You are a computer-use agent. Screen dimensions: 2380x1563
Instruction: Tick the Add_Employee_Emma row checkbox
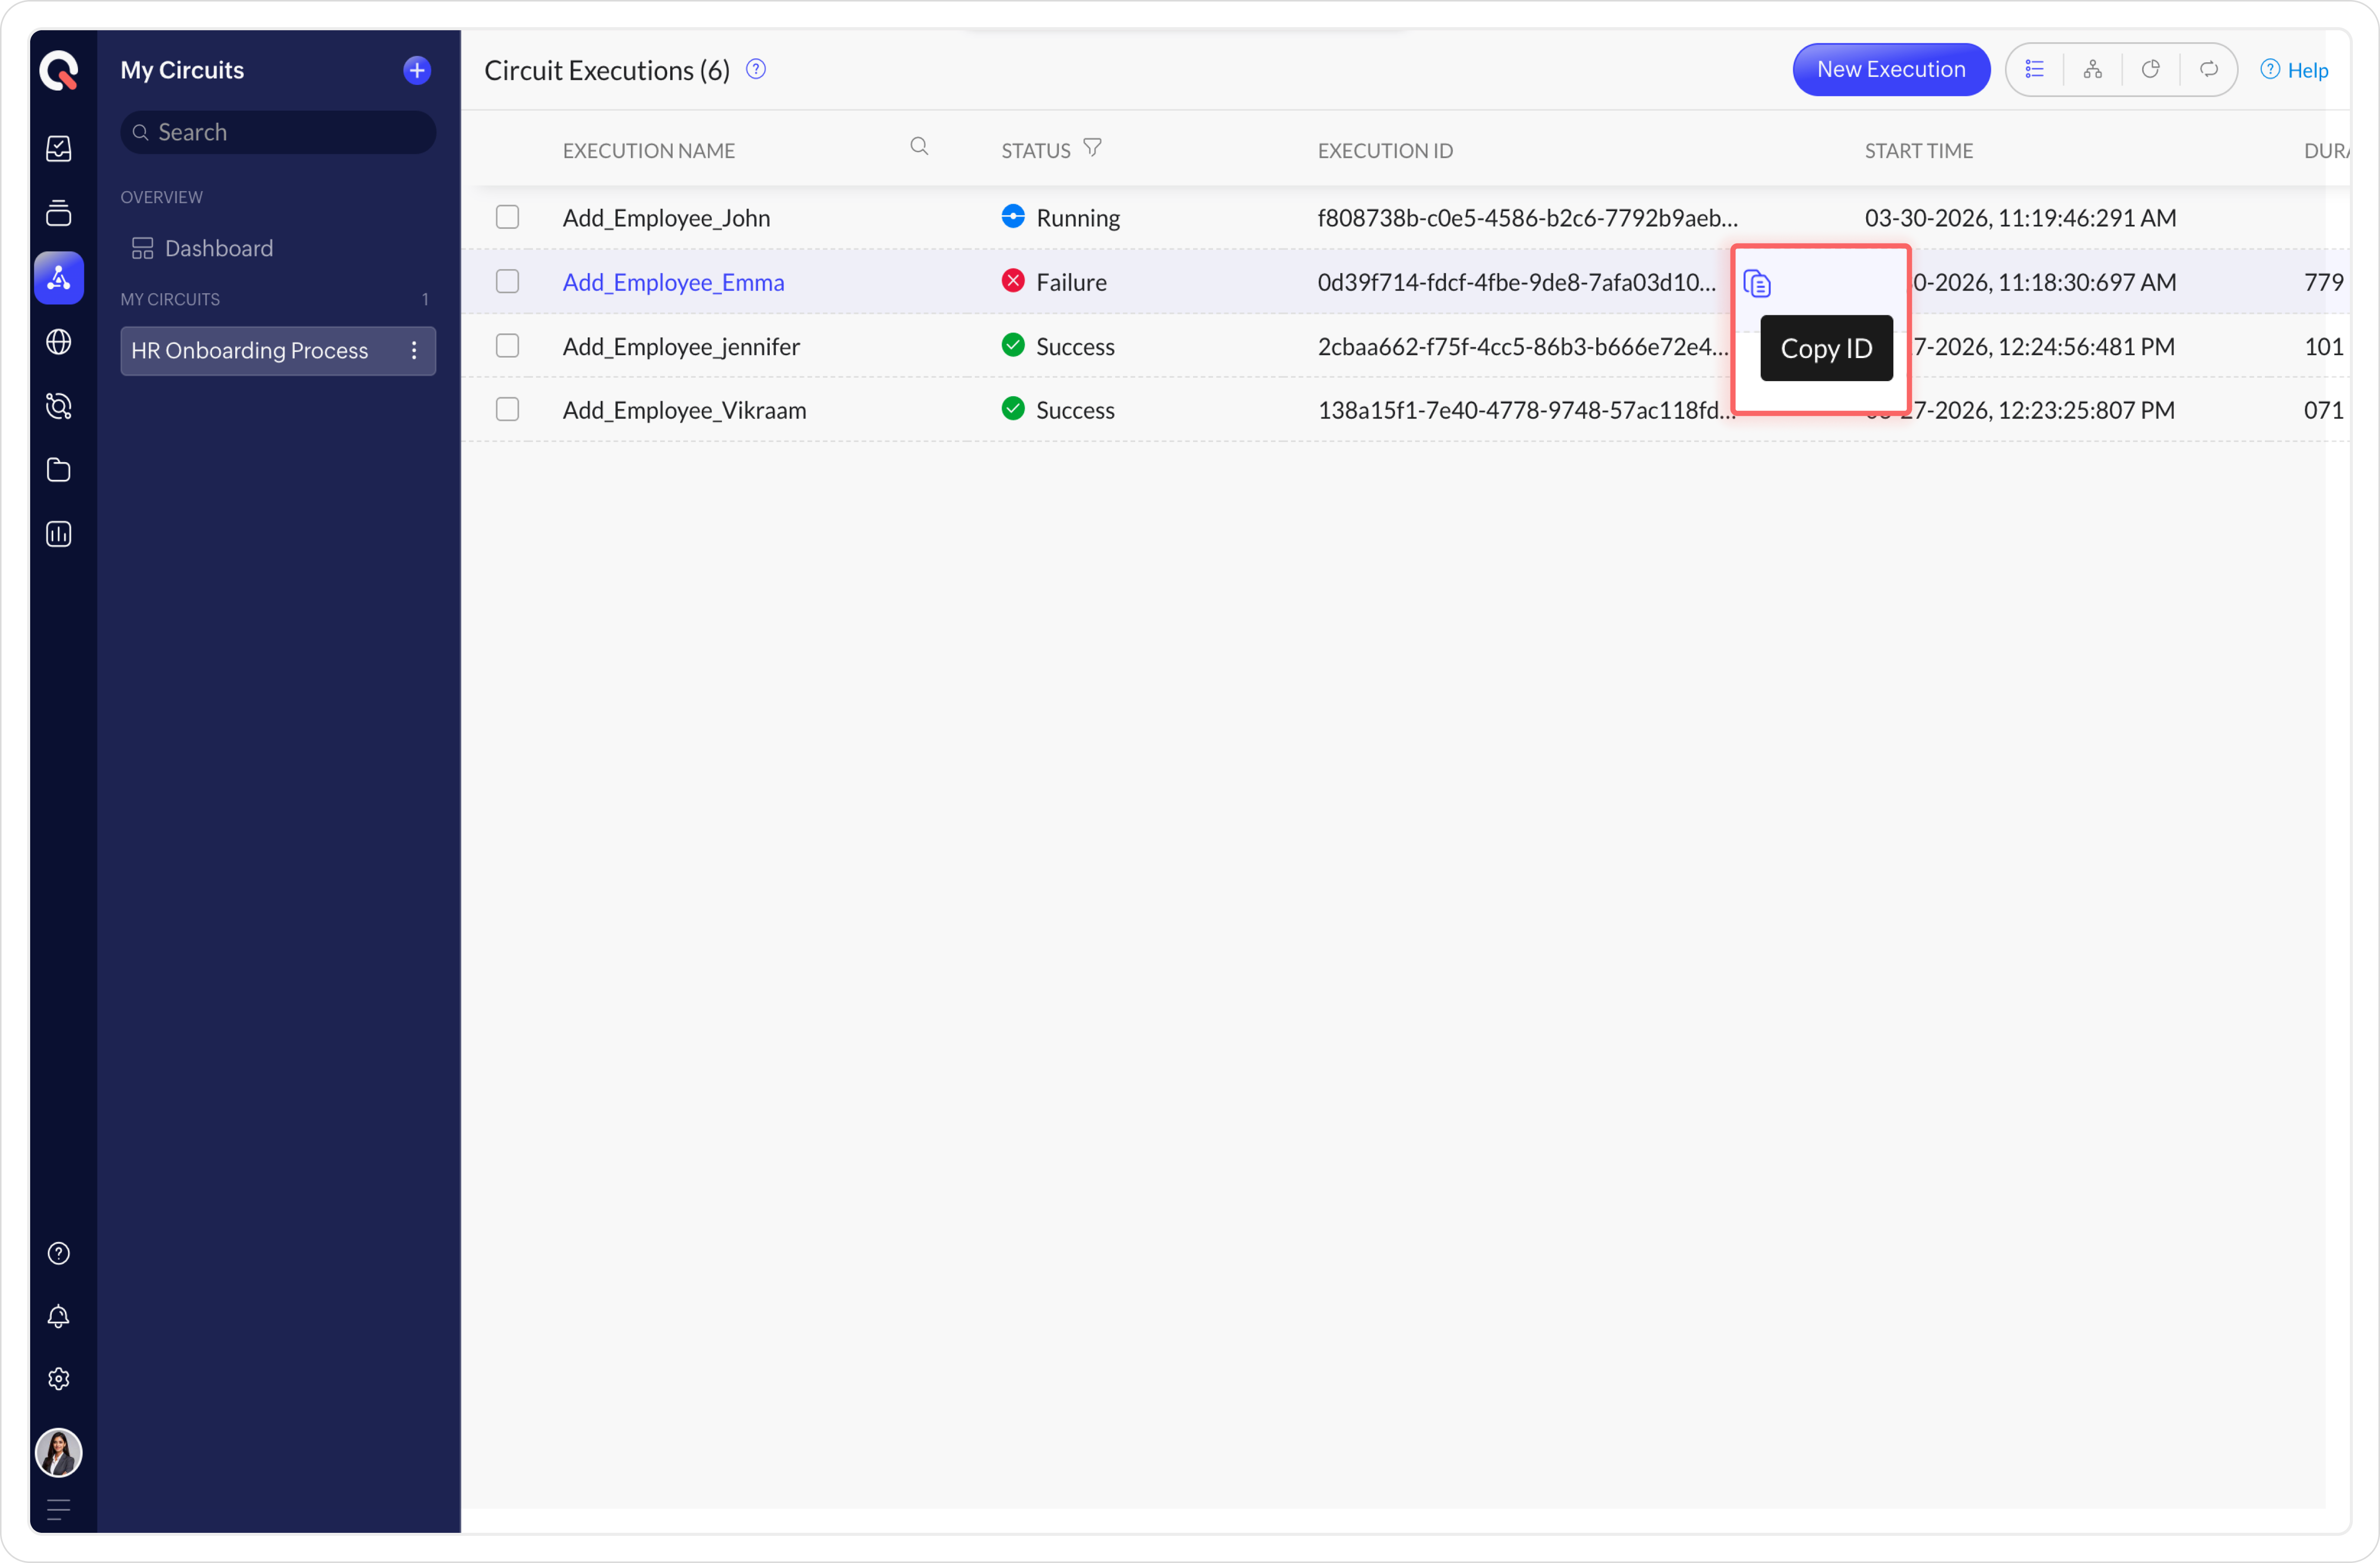point(507,281)
